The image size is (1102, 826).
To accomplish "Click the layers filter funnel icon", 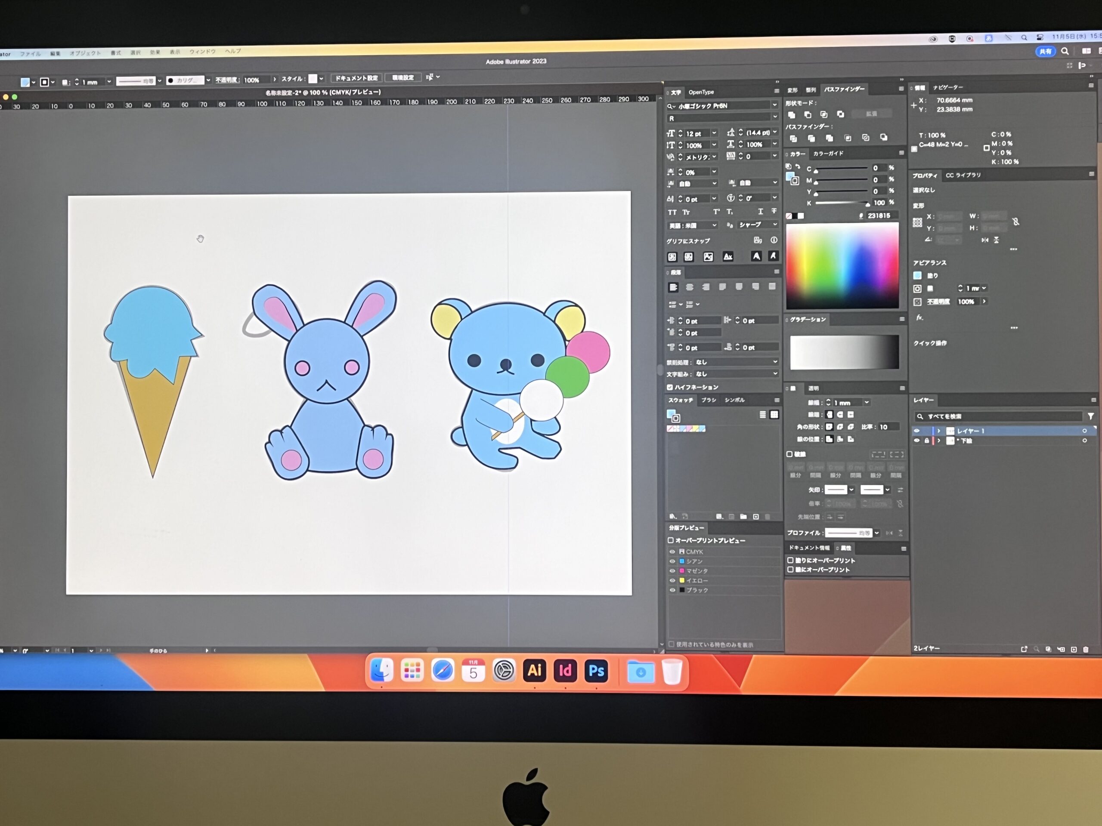I will click(x=1090, y=416).
